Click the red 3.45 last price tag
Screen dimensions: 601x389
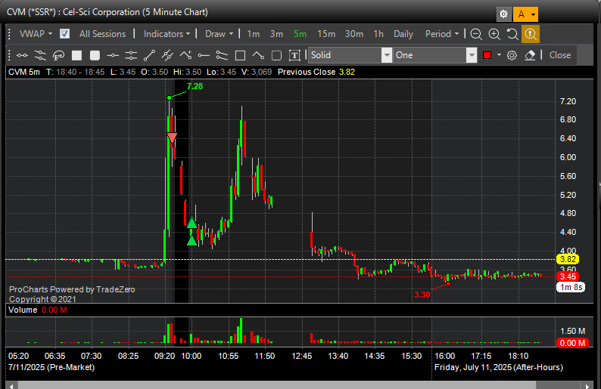click(x=568, y=276)
